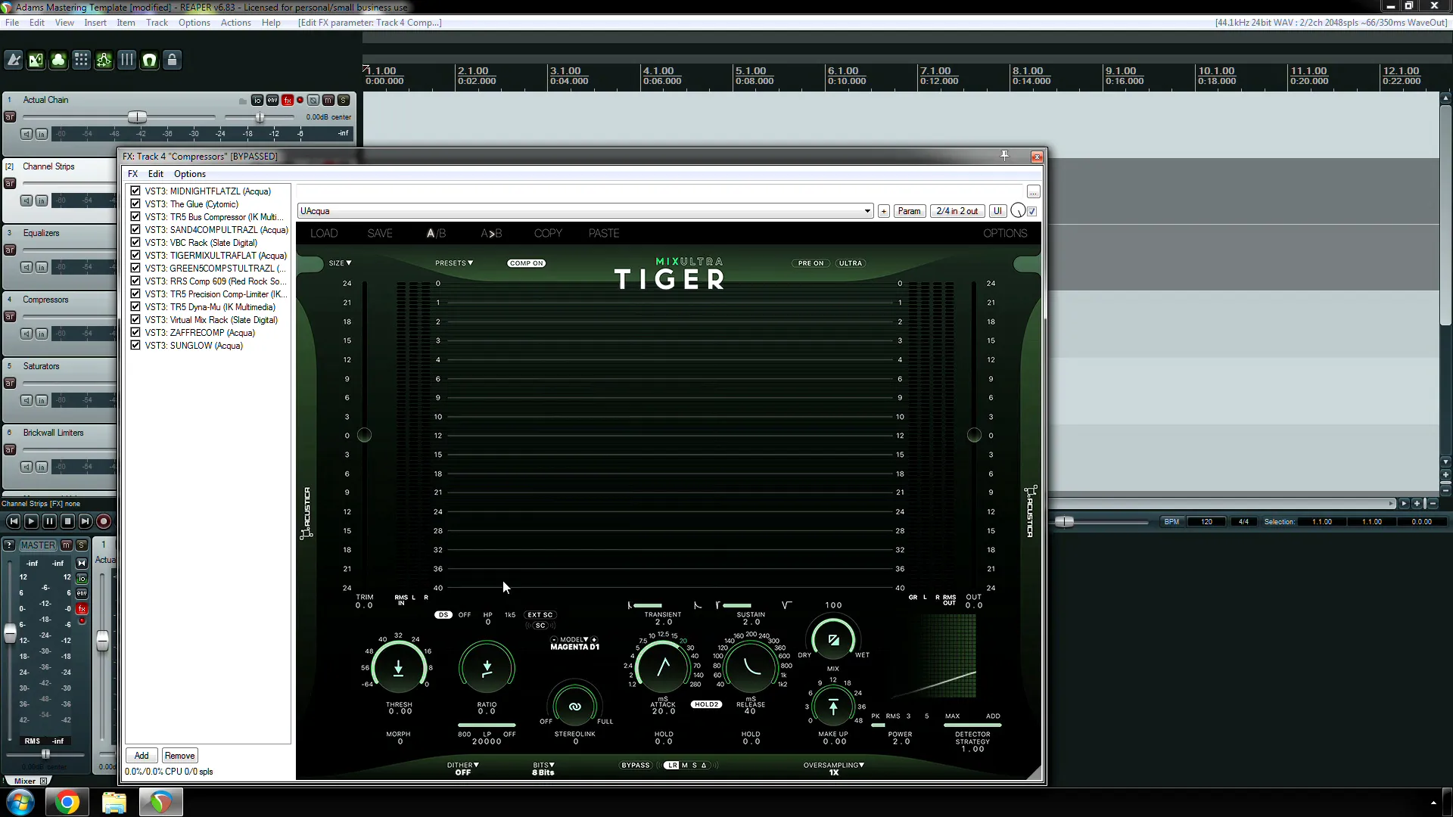This screenshot has width=1453, height=817.
Task: Click Tiger input TRIM slider handle
Action: (364, 435)
